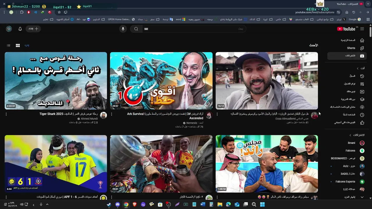372x209 pixels.
Task: Open the Kenya Big Five video thumbnail
Action: pyautogui.click(x=161, y=164)
